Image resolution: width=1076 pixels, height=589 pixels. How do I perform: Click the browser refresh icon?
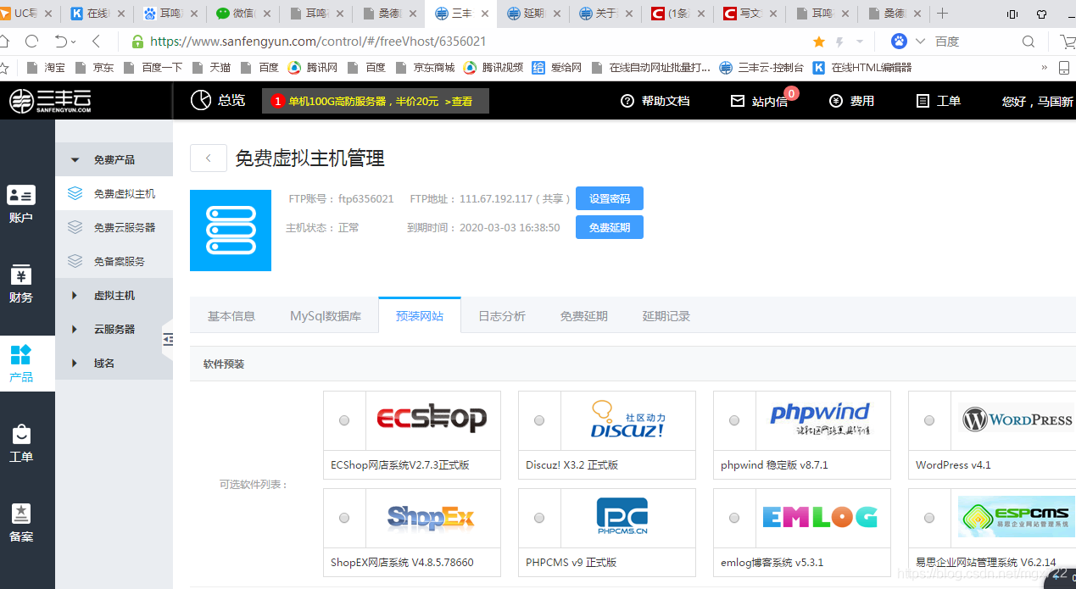pyautogui.click(x=31, y=42)
